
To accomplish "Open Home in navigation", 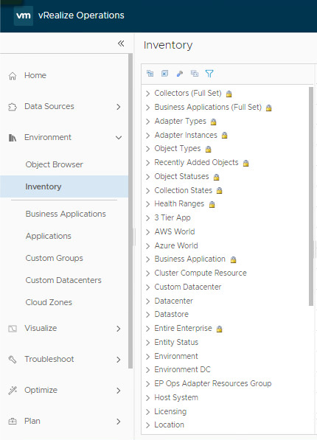I will click(x=35, y=75).
